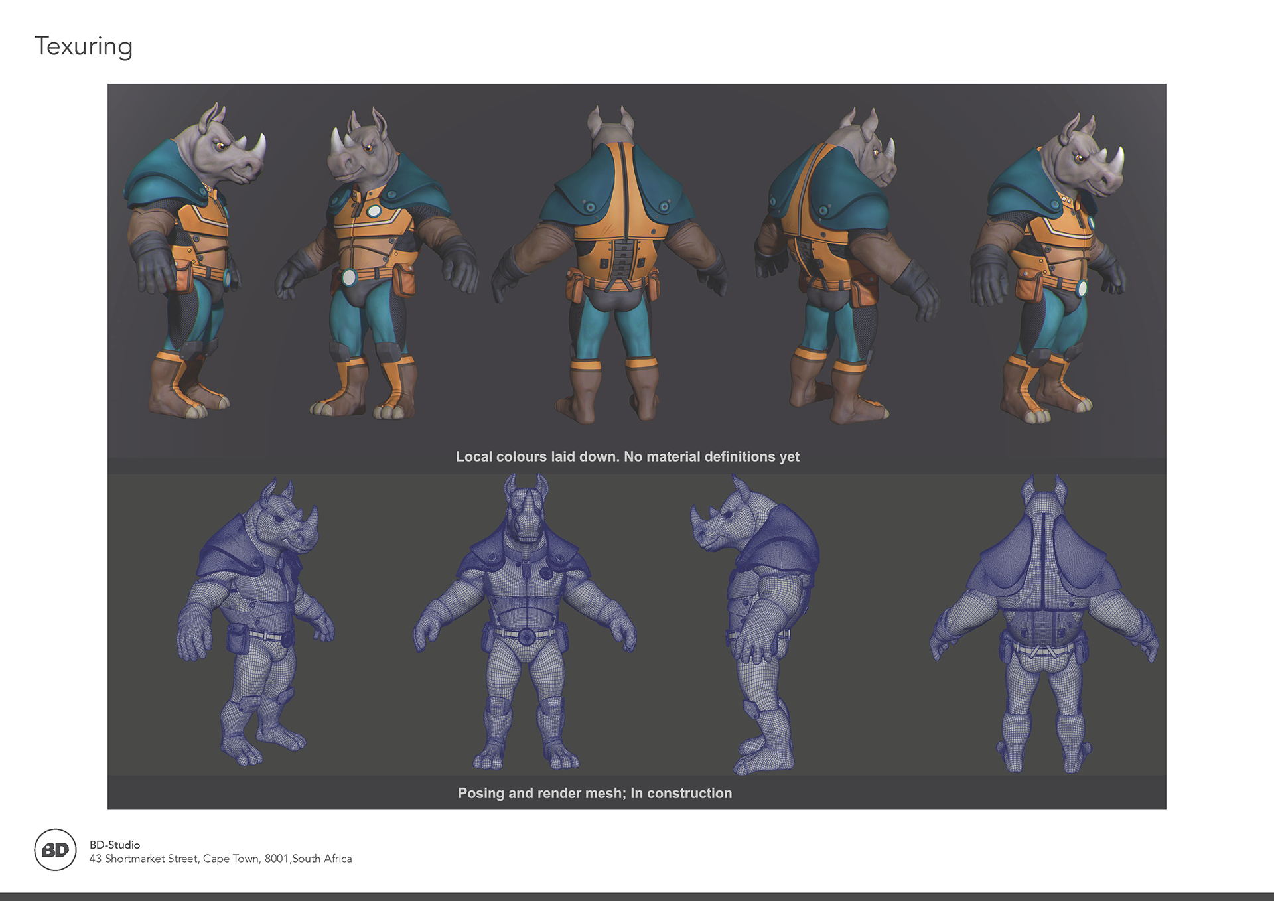1274x901 pixels.
Task: Click the '43 Shortmarket Street, Cape Town' address
Action: tap(221, 859)
